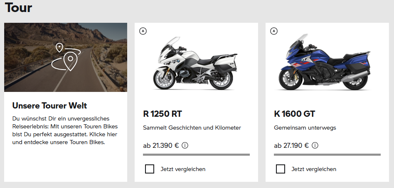Image resolution: width=394 pixels, height=188 pixels.
Task: Click the location pin icon on the road image
Action: (x=66, y=57)
